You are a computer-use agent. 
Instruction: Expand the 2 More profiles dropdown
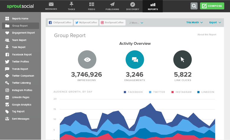[136, 23]
